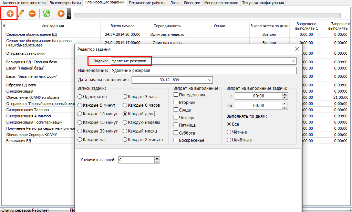The image size is (352, 212).
Task: Increase the 'по' time with up arrow
Action: pyautogui.click(x=285, y=104)
